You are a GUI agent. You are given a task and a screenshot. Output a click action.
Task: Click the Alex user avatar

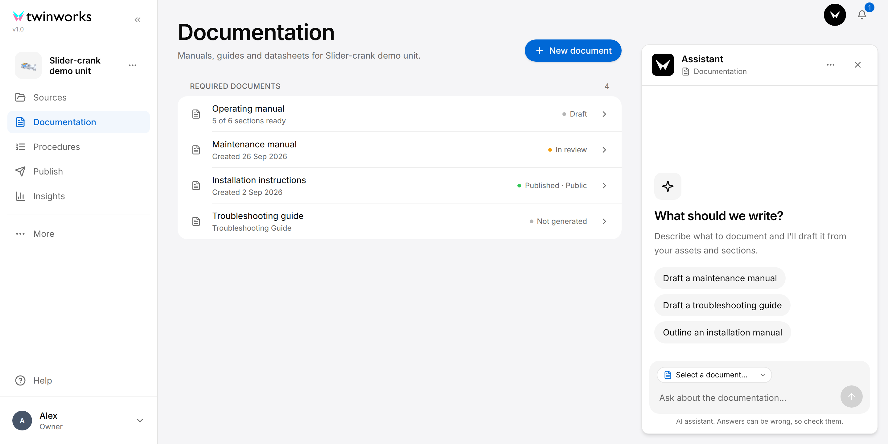[22, 421]
